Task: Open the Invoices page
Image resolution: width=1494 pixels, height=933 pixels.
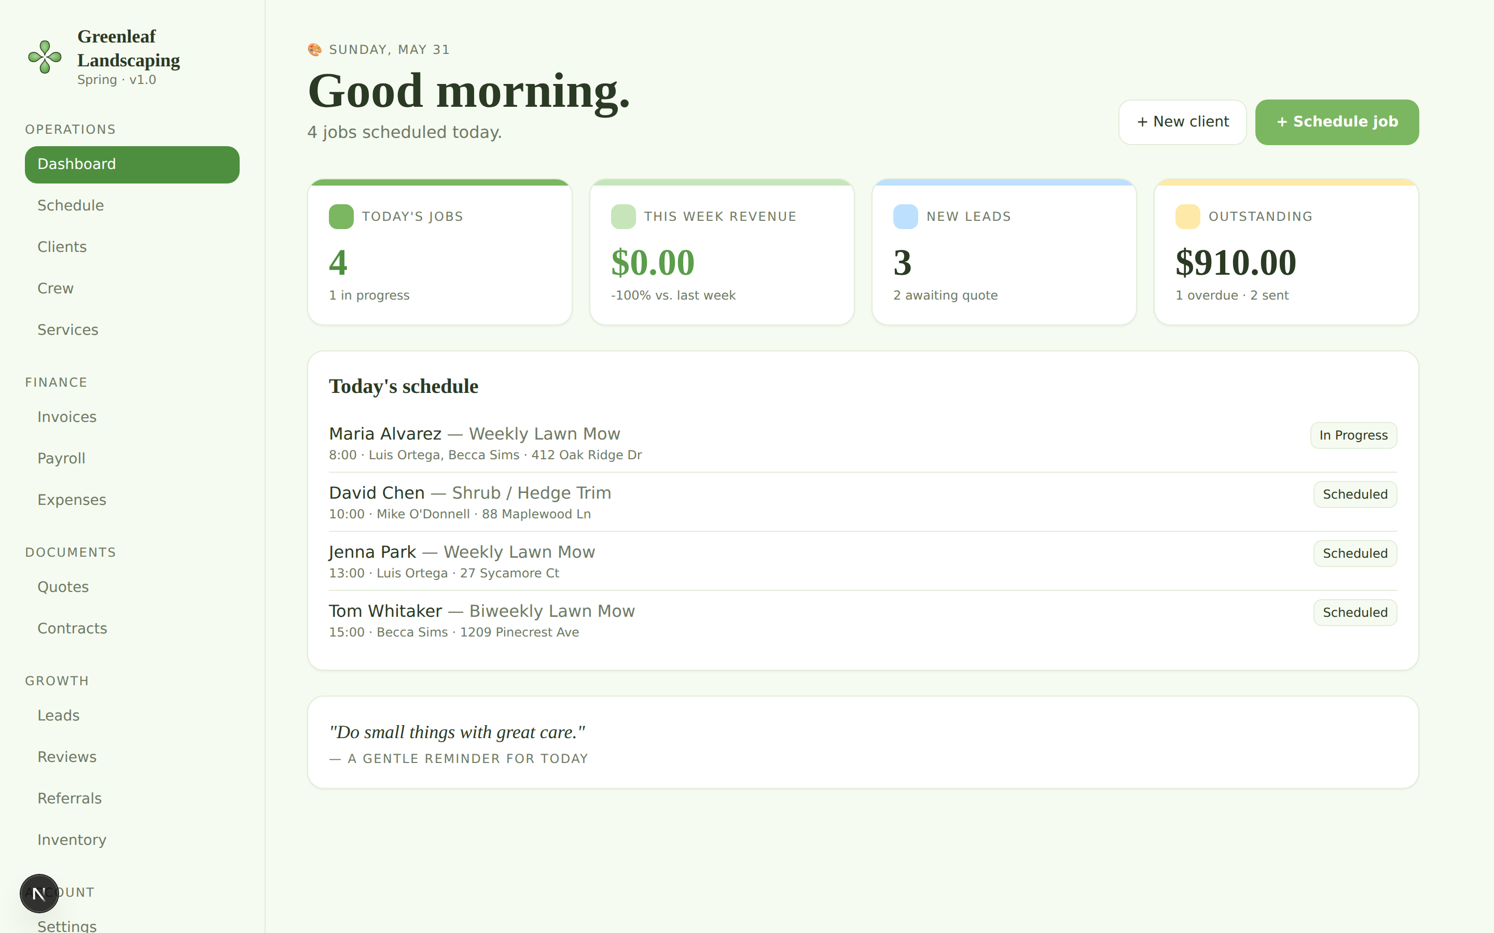Action: coord(132,417)
